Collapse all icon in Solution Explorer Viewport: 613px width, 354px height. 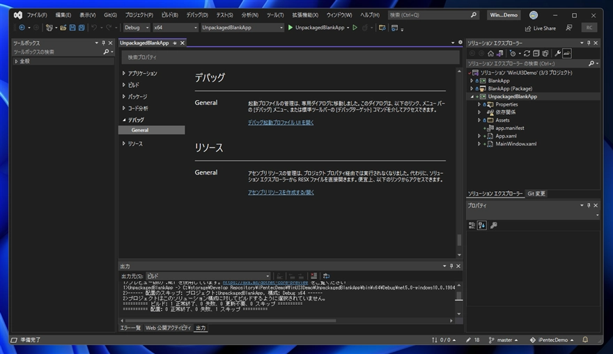click(x=536, y=53)
